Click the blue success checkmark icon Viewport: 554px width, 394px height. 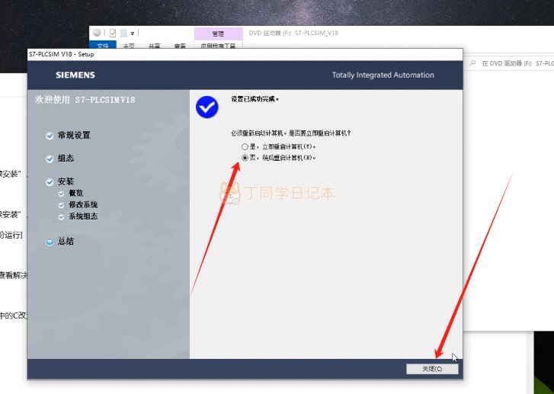tap(207, 107)
